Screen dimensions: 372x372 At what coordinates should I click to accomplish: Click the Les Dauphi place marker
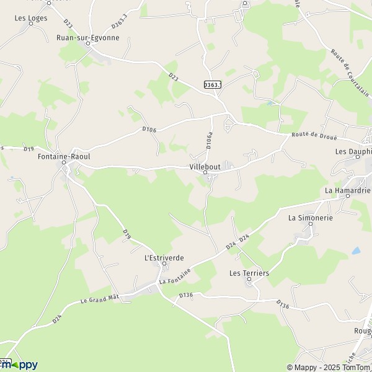[358, 157]
